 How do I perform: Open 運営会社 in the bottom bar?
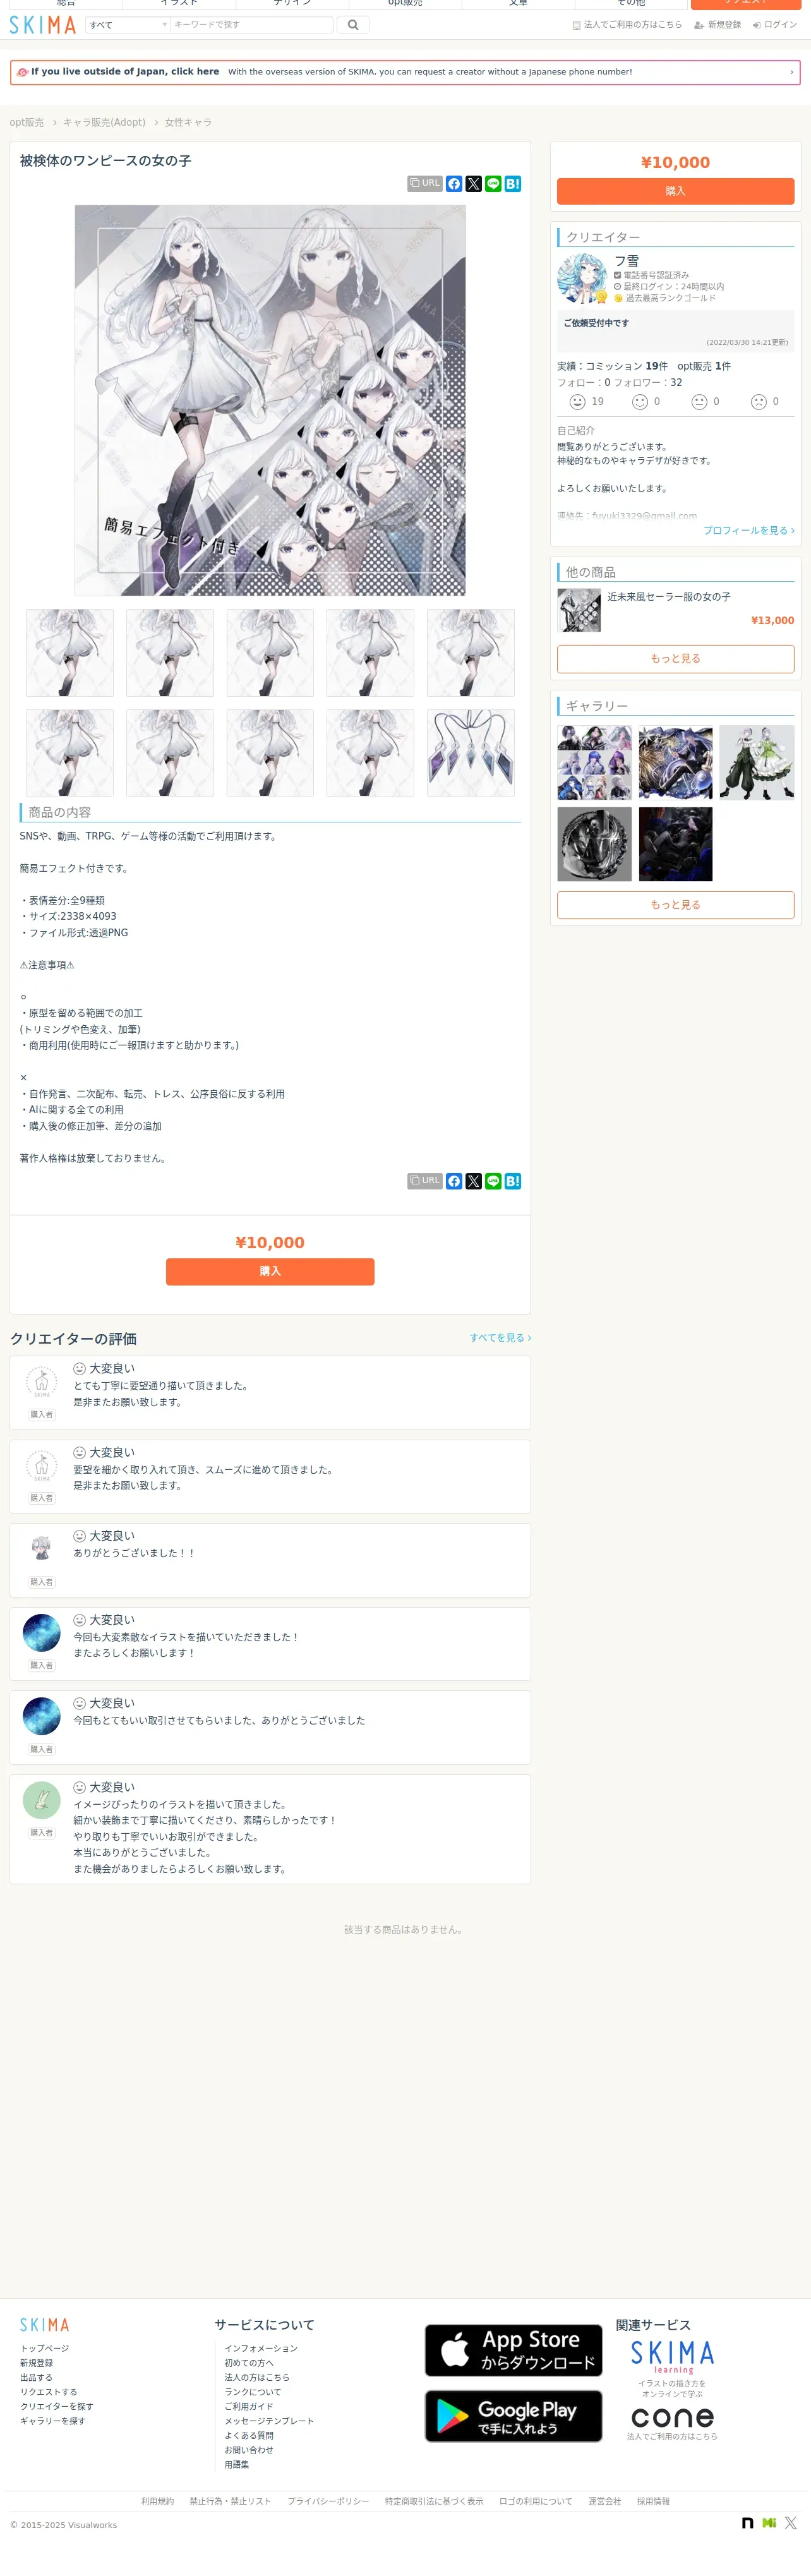click(x=604, y=2501)
